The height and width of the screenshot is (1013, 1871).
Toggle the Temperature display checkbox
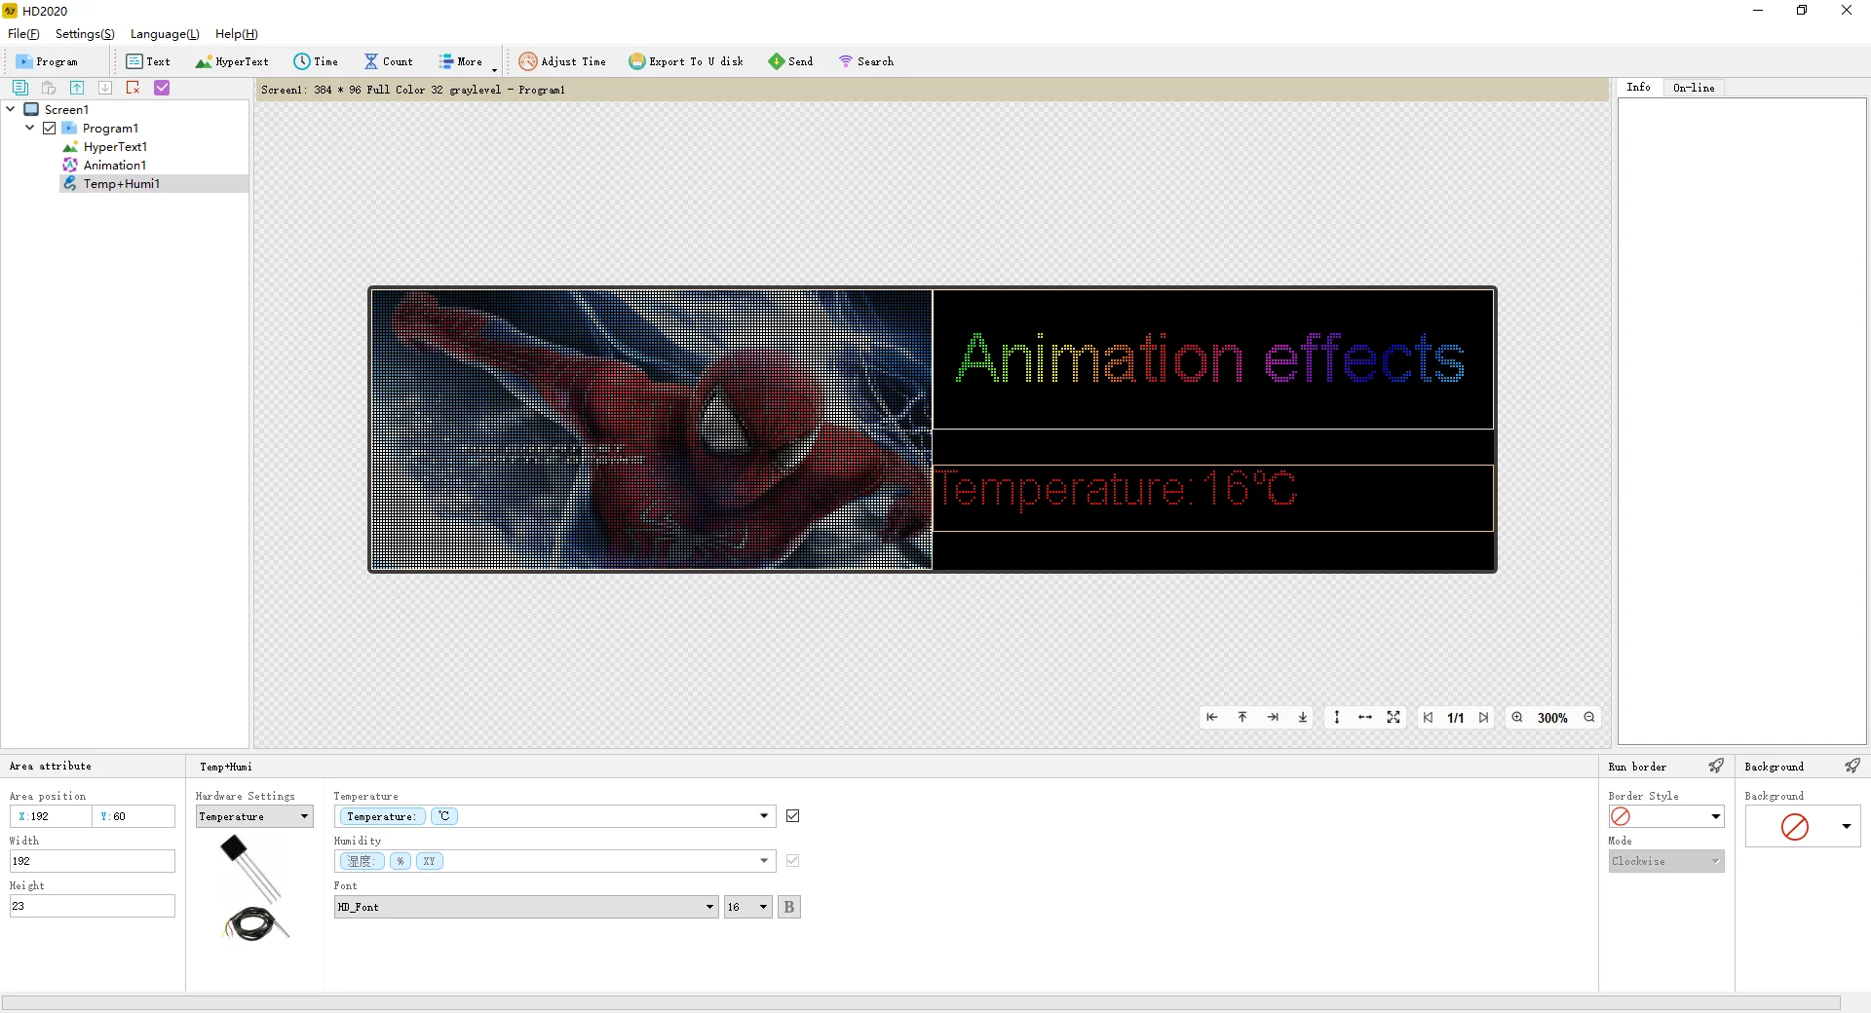(x=793, y=816)
